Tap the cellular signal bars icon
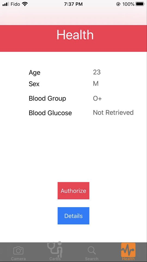Screen dimensions: 147x262 [6, 4]
